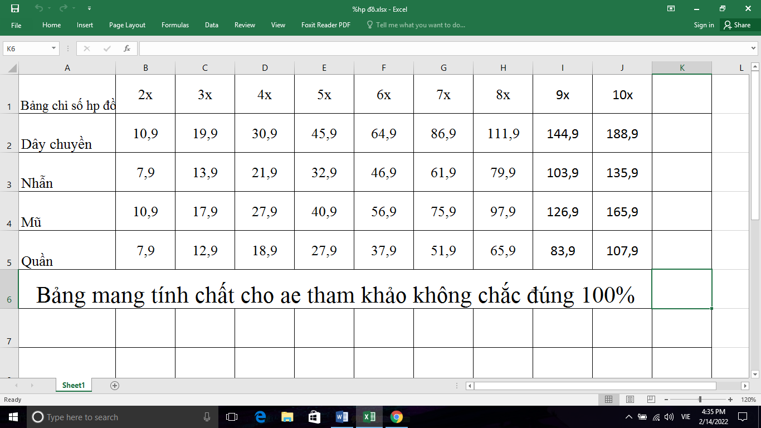Open Word from the Windows taskbar

tap(342, 417)
